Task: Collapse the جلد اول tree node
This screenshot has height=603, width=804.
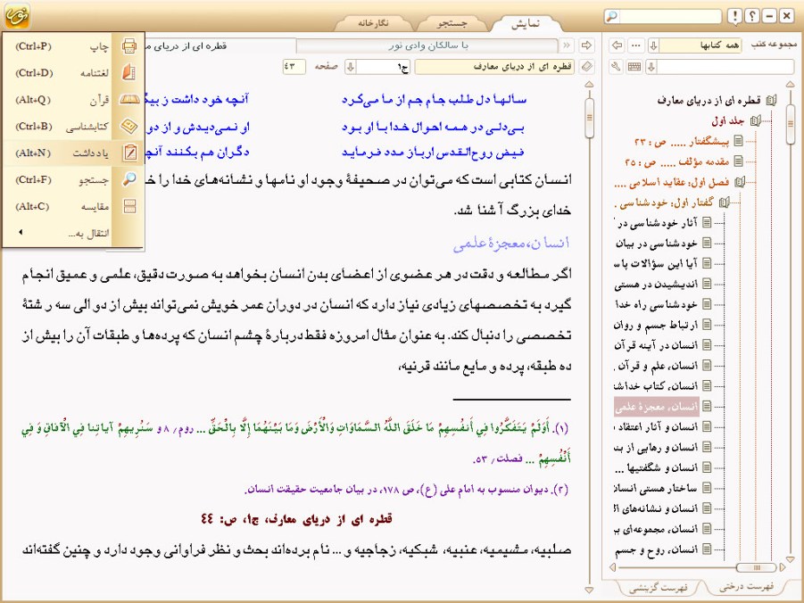Action: (x=755, y=121)
